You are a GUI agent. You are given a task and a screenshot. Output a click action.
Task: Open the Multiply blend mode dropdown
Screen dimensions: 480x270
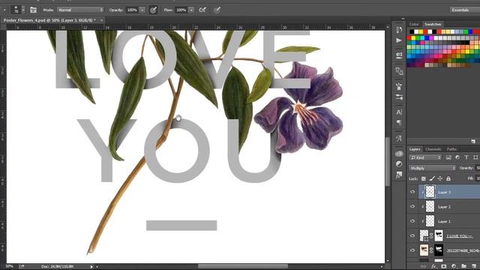coord(432,168)
